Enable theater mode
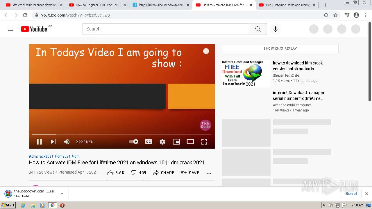Viewport: 372px width, 209px height. [190, 142]
